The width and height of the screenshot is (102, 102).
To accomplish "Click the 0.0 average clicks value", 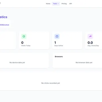I will 90,43.
